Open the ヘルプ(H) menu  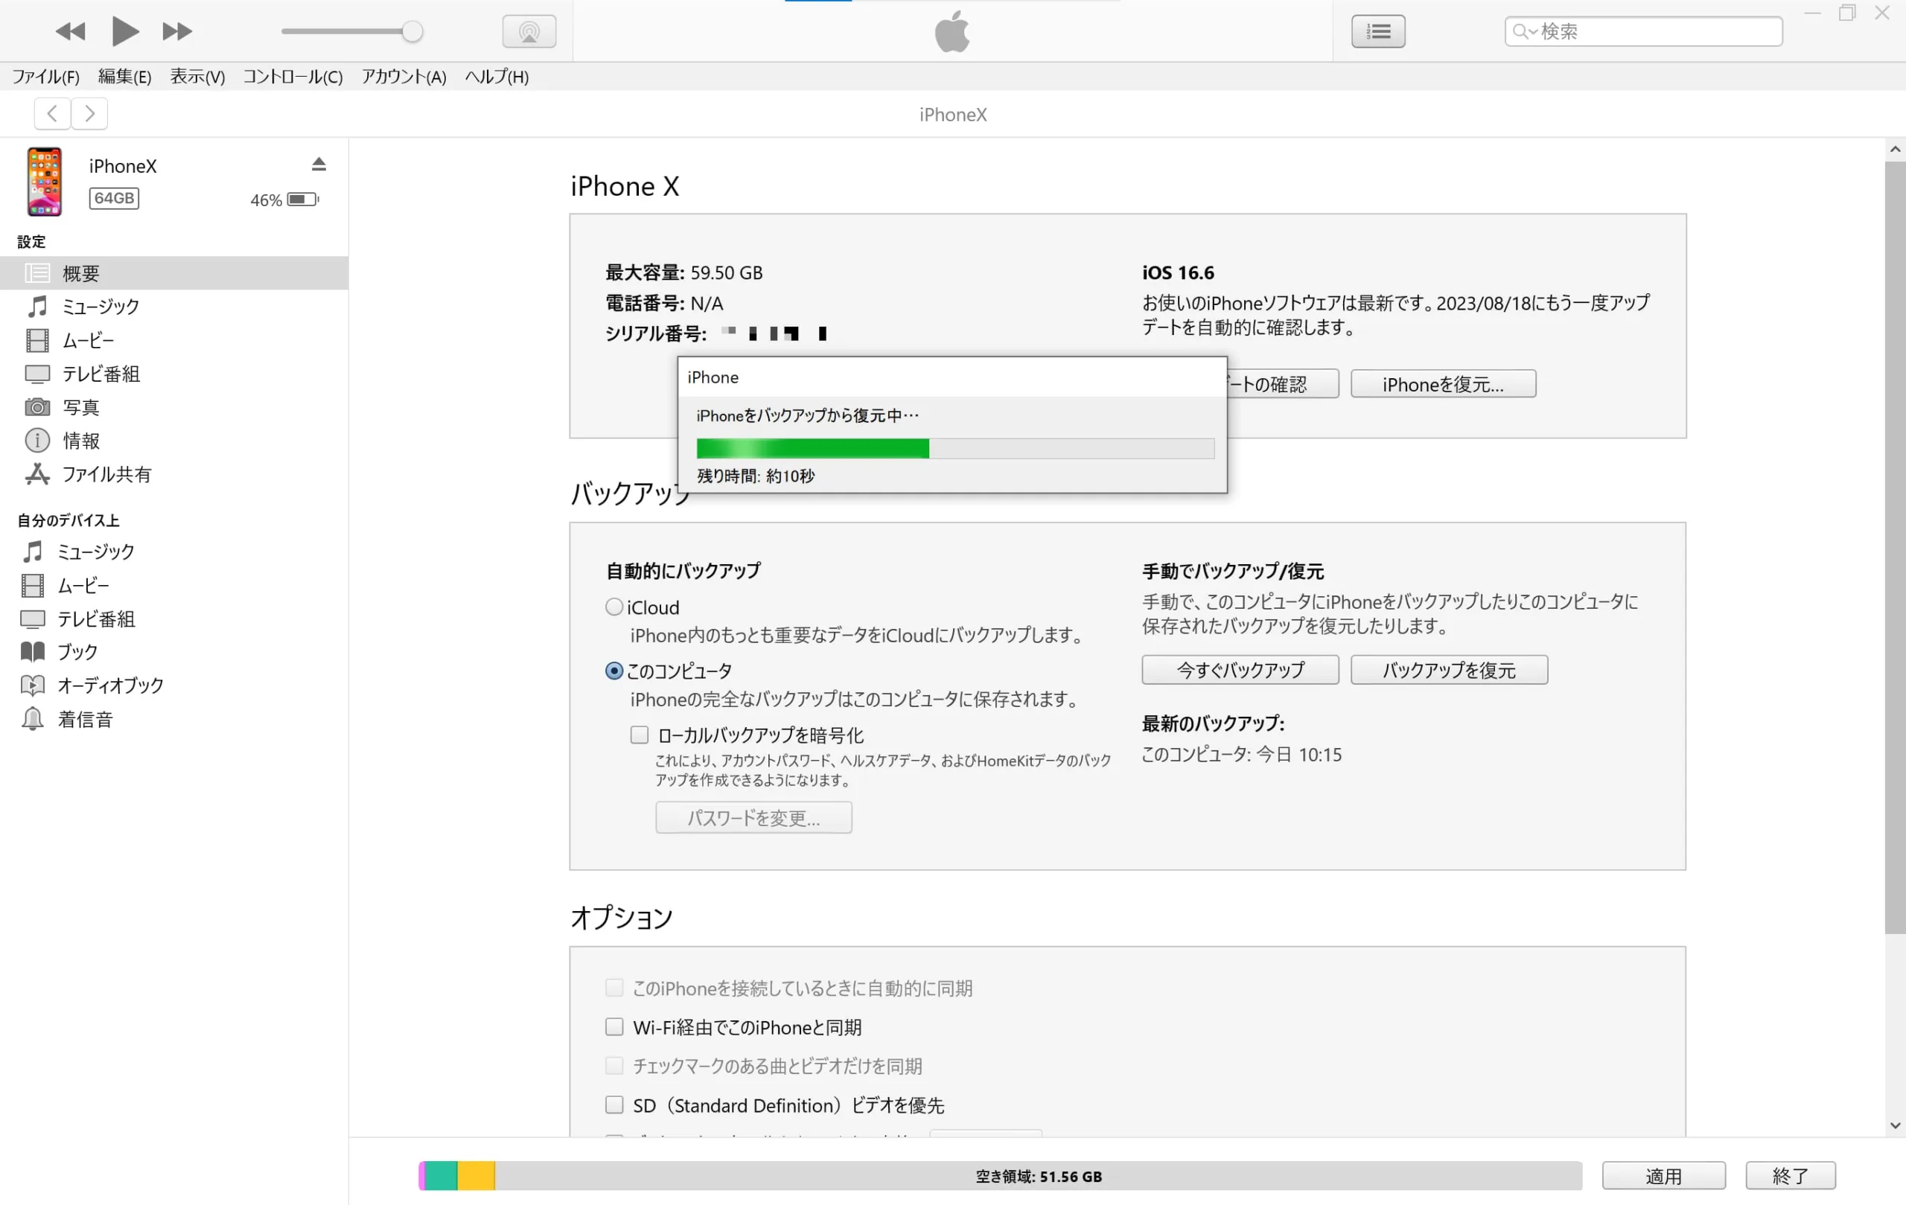[497, 77]
